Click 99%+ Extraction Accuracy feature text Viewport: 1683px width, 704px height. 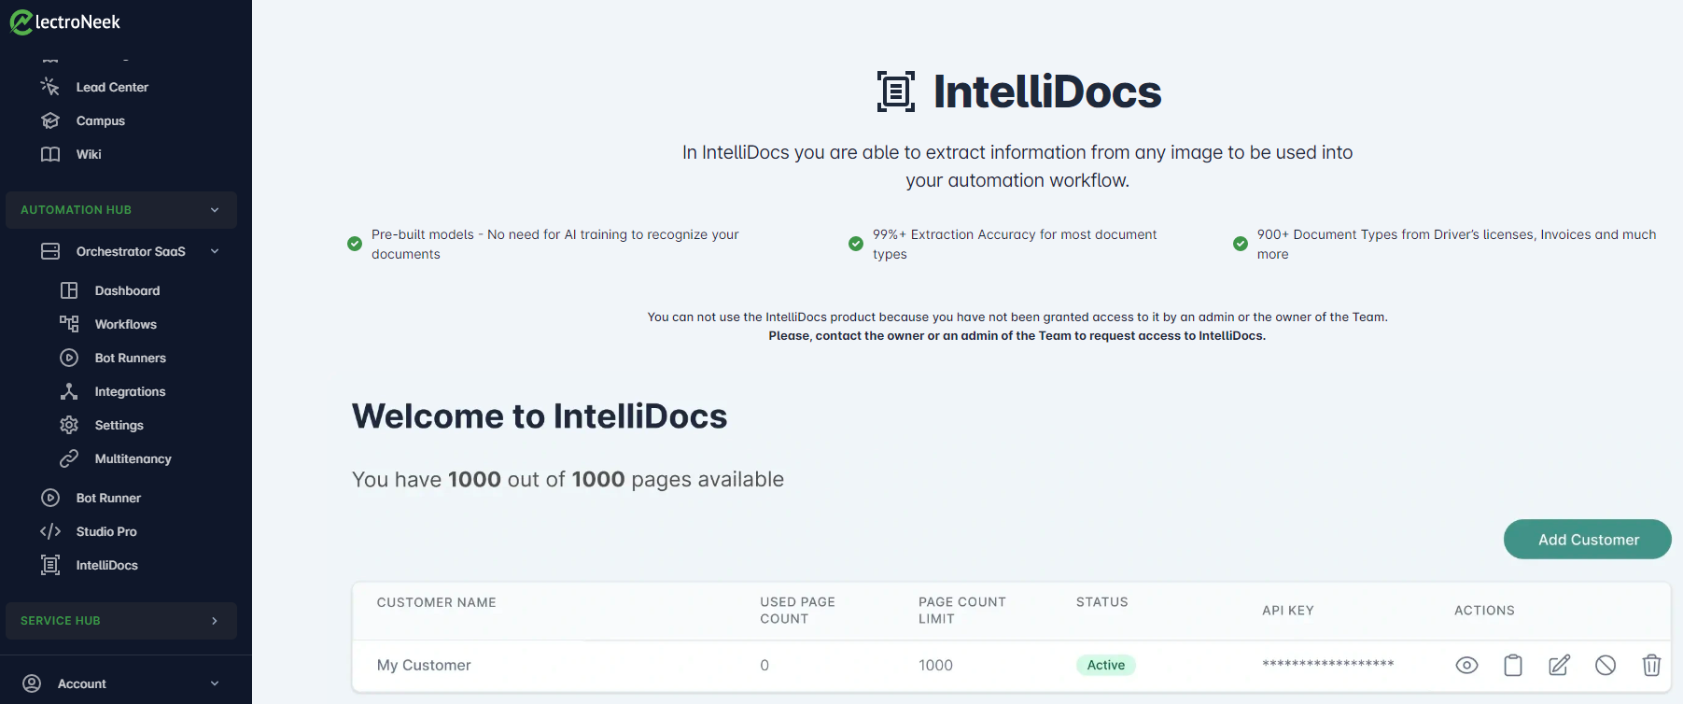[1015, 244]
